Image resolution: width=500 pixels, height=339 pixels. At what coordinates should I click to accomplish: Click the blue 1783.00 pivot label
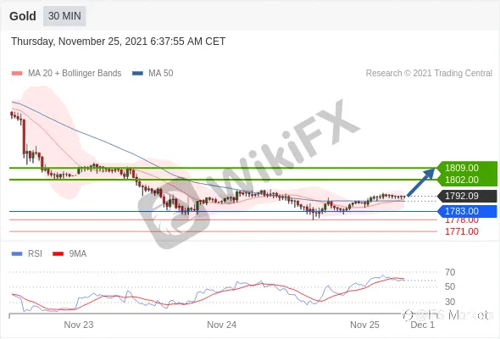[x=468, y=211]
